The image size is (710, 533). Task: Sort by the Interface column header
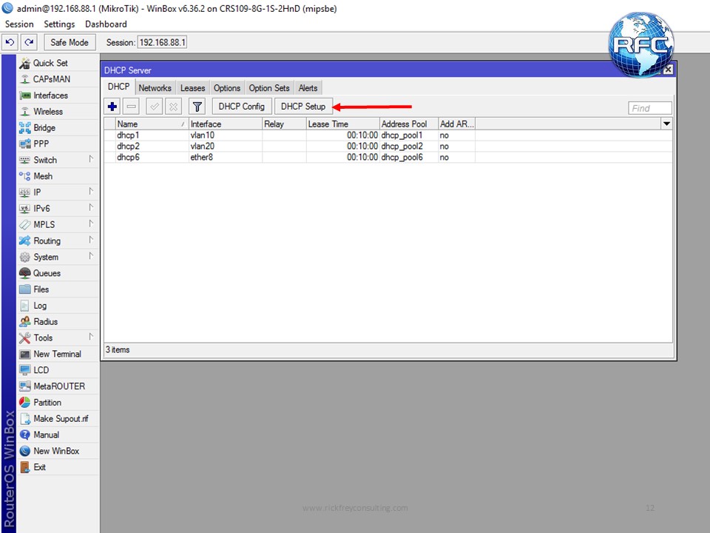tap(226, 124)
